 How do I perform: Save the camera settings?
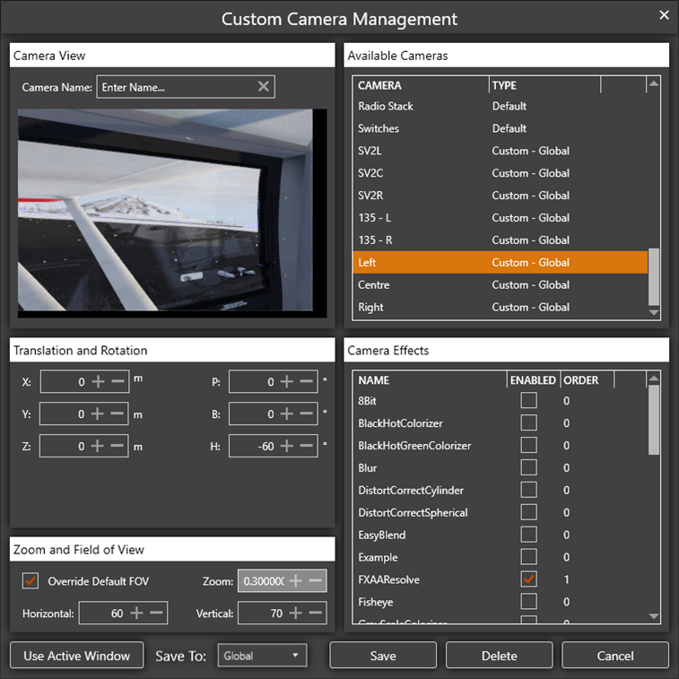tap(383, 655)
